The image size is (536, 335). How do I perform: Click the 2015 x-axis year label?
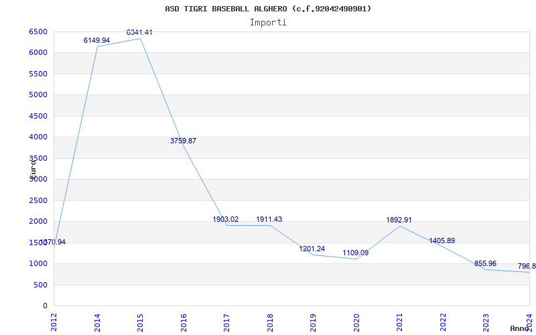pos(140,322)
